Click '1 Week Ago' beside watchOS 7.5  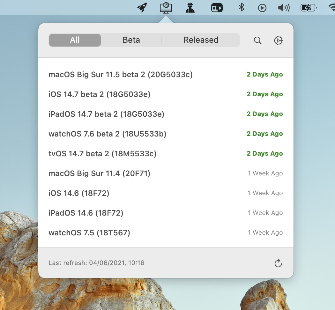[265, 232]
